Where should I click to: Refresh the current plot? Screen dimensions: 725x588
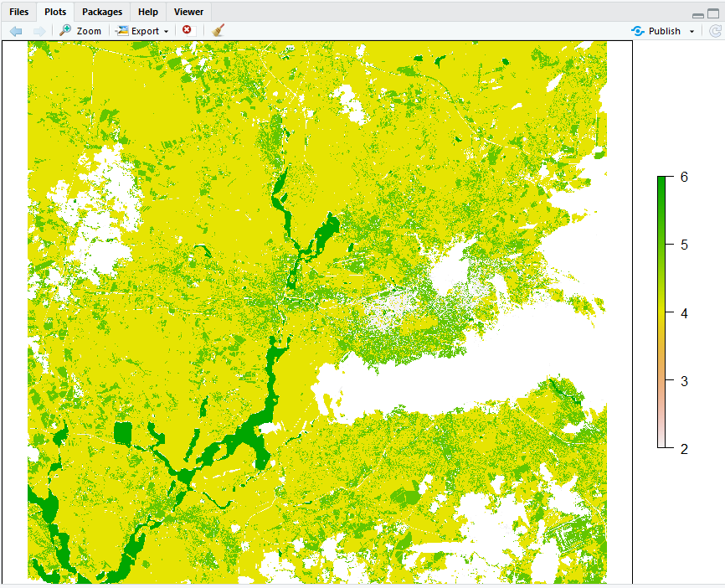click(715, 31)
